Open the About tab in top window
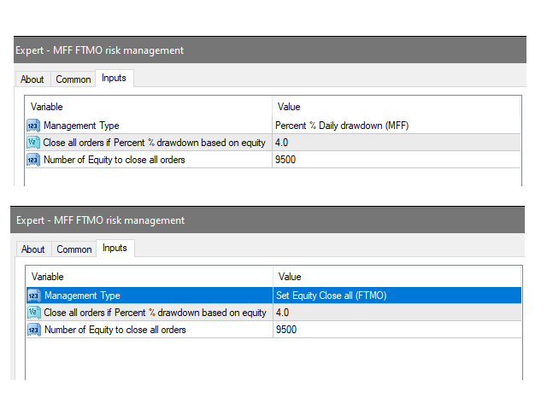The width and height of the screenshot is (547, 410). pos(32,79)
